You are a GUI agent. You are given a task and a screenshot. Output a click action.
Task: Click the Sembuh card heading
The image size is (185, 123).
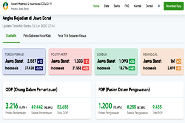coord(102,55)
